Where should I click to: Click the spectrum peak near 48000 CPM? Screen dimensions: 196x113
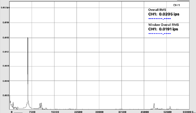click(x=154, y=106)
